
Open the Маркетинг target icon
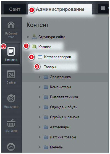coord(11,98)
